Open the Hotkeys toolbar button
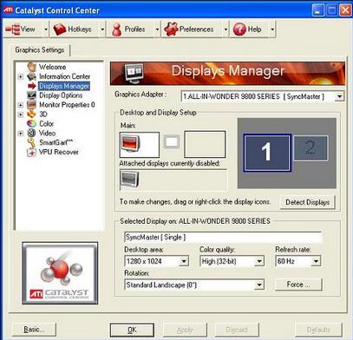 click(x=75, y=29)
